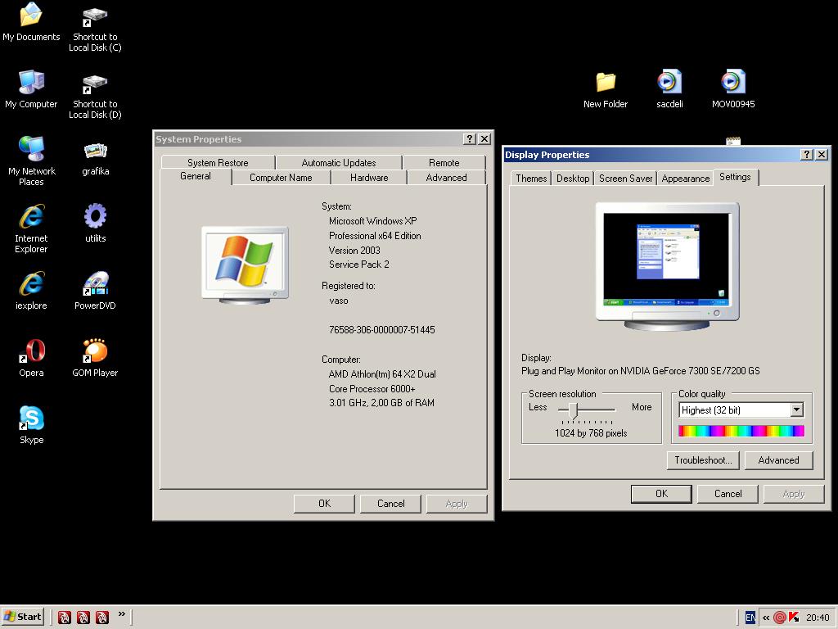The width and height of the screenshot is (838, 629).
Task: Click the red spiral tray icon
Action: pyautogui.click(x=780, y=618)
